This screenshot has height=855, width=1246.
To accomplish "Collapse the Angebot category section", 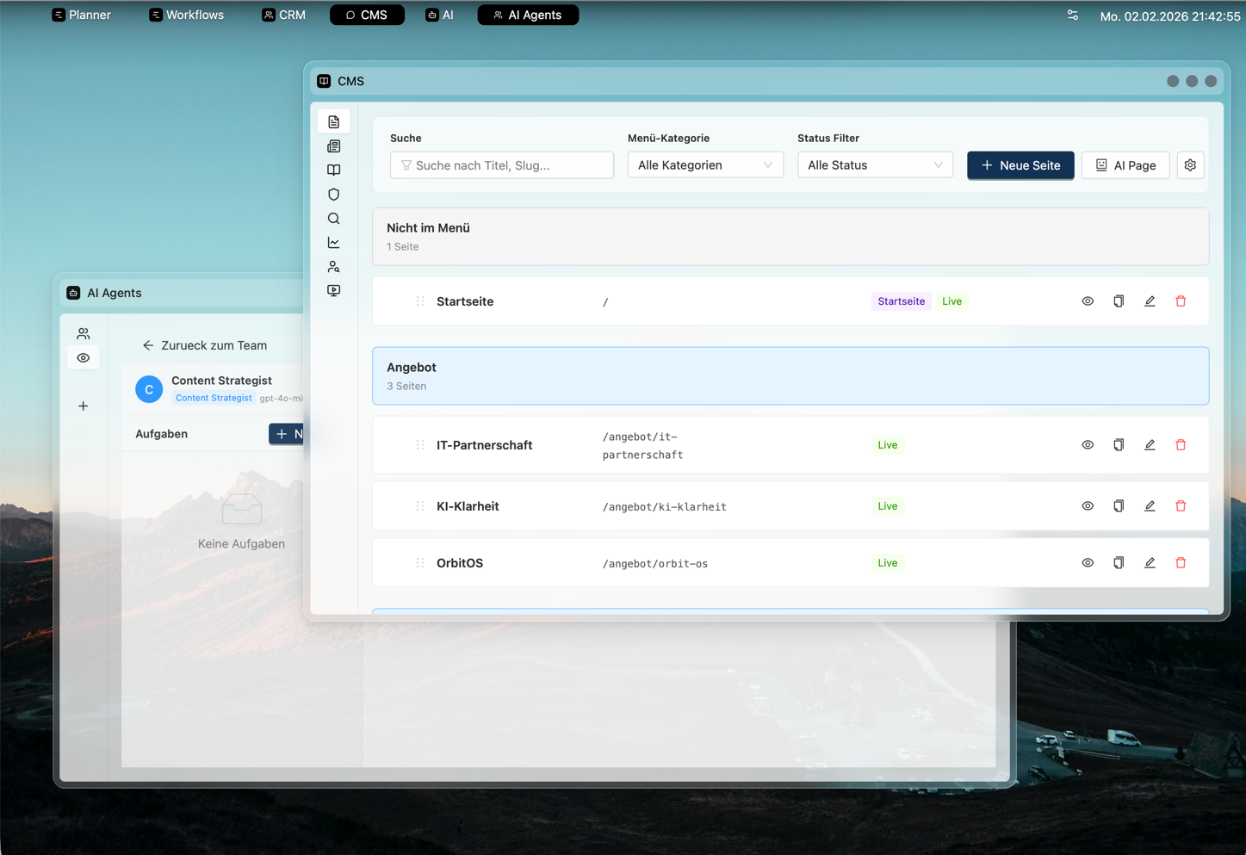I will [790, 376].
